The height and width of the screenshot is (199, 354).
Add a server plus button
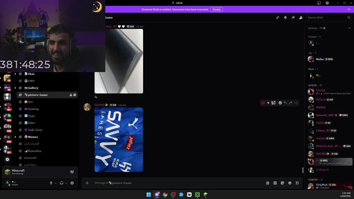[x=7, y=159]
